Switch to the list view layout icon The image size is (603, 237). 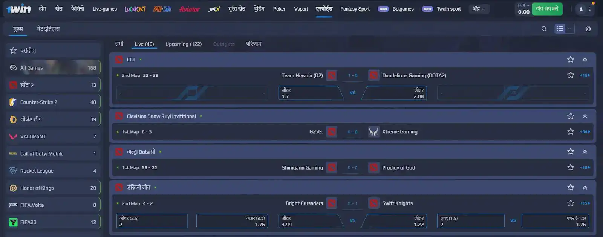pyautogui.click(x=560, y=28)
